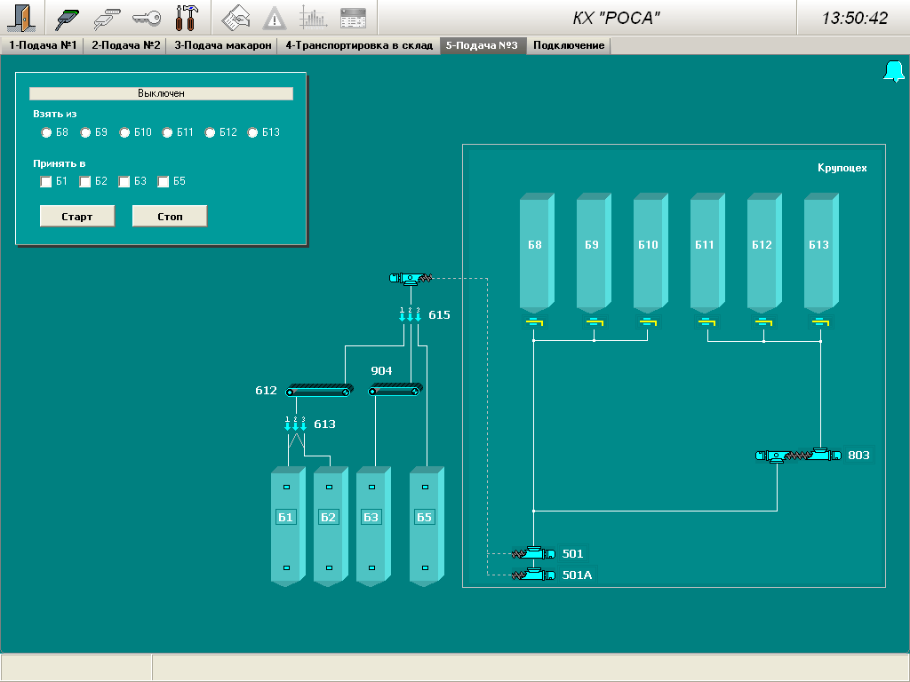Click the warning triangle alarms icon
The height and width of the screenshot is (682, 910).
[275, 17]
